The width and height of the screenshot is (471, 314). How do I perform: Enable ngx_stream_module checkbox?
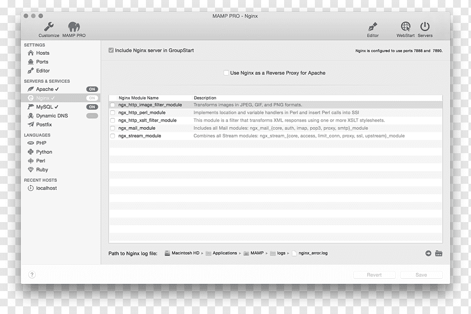click(x=112, y=136)
